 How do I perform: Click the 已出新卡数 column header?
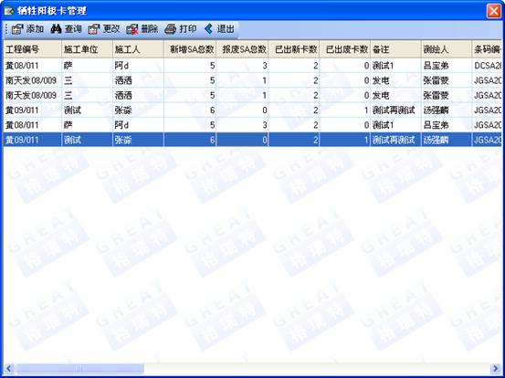pos(294,49)
